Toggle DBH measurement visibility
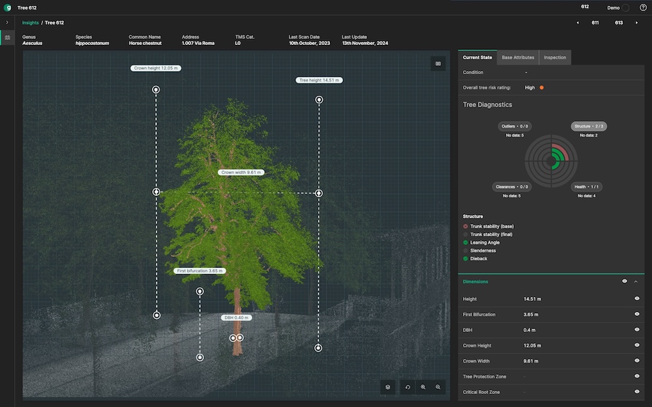The image size is (652, 407). coord(636,330)
